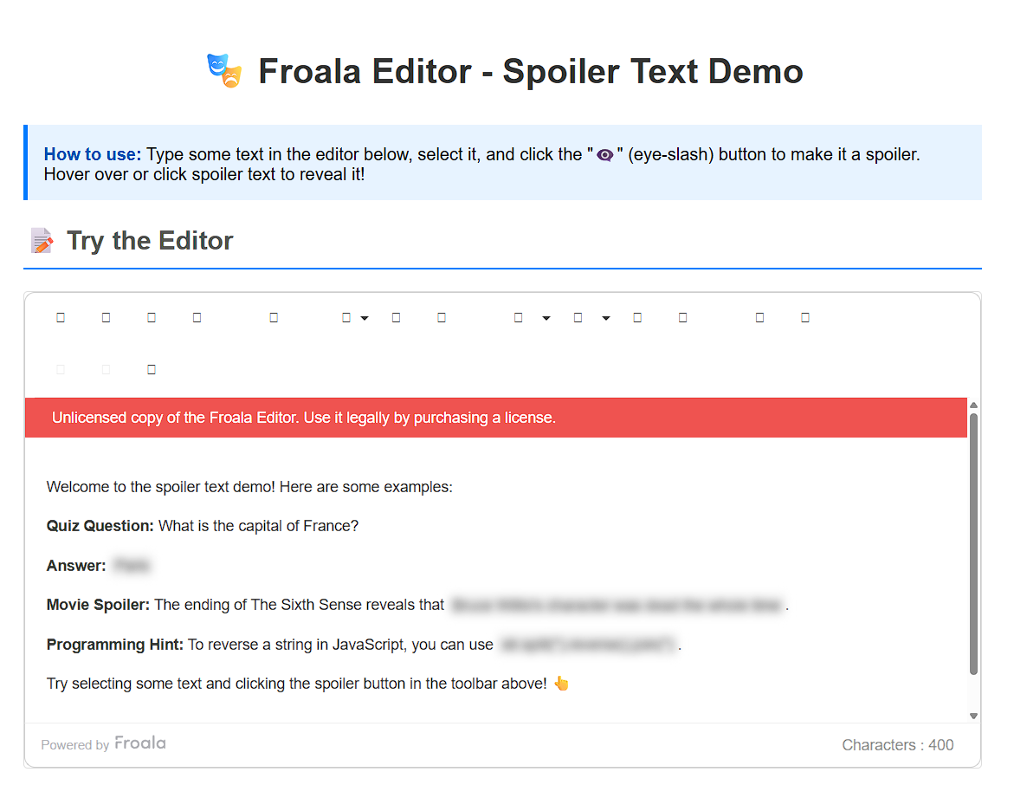Click the eye icon in the instructions box

point(605,155)
